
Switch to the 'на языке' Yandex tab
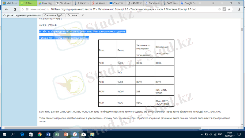tap(99, 3)
